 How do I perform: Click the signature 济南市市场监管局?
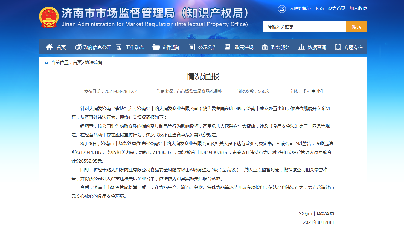pyautogui.click(x=316, y=214)
